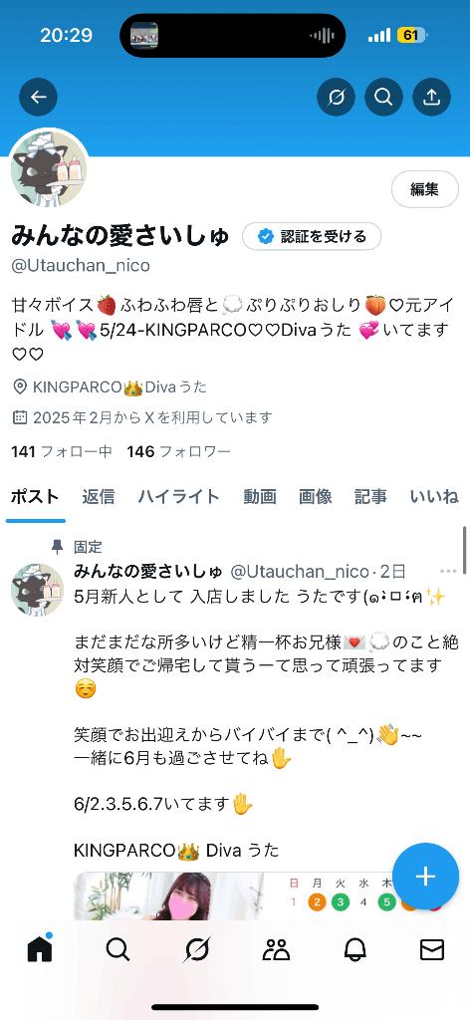This screenshot has width=470, height=1020.
Task: Open the profile avatar cat picture
Action: coord(49,168)
